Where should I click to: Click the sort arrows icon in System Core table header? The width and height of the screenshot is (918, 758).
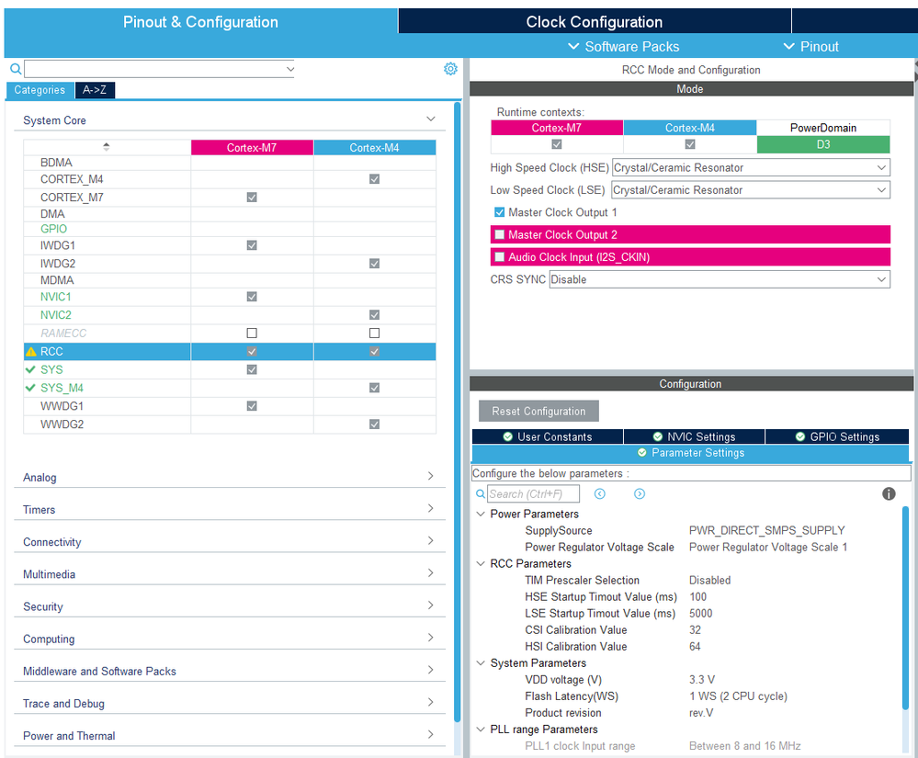point(106,147)
